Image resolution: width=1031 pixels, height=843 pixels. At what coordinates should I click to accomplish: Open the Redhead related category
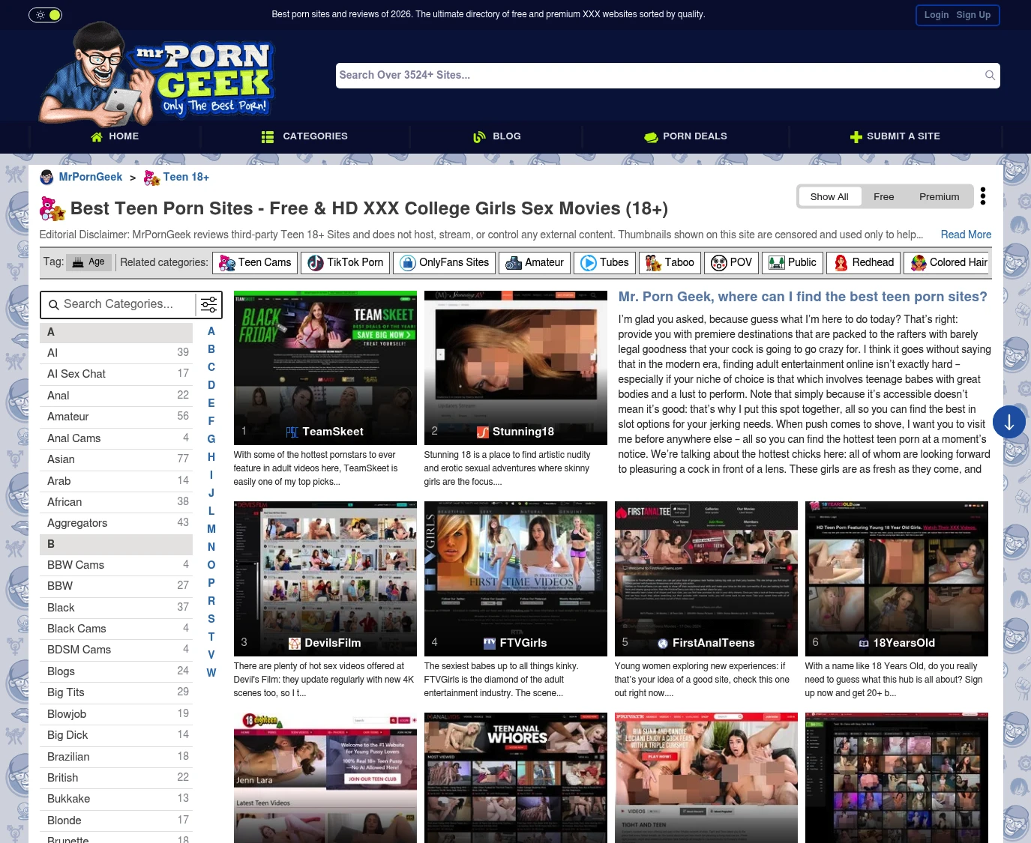click(864, 262)
